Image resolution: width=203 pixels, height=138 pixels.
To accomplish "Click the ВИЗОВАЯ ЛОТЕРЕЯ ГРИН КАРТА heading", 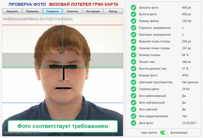I will coord(84,4).
